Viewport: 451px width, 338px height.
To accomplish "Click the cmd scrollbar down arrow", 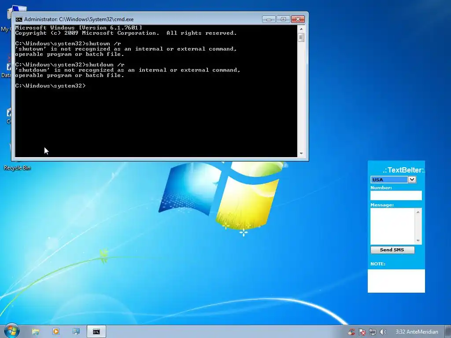I will (301, 154).
